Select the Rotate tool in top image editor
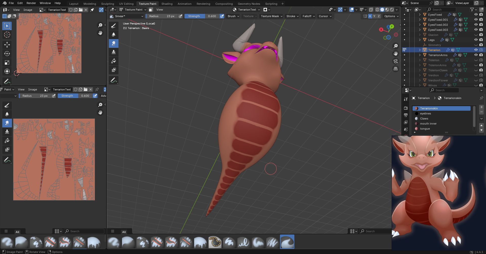The width and height of the screenshot is (486, 254). click(x=7, y=54)
